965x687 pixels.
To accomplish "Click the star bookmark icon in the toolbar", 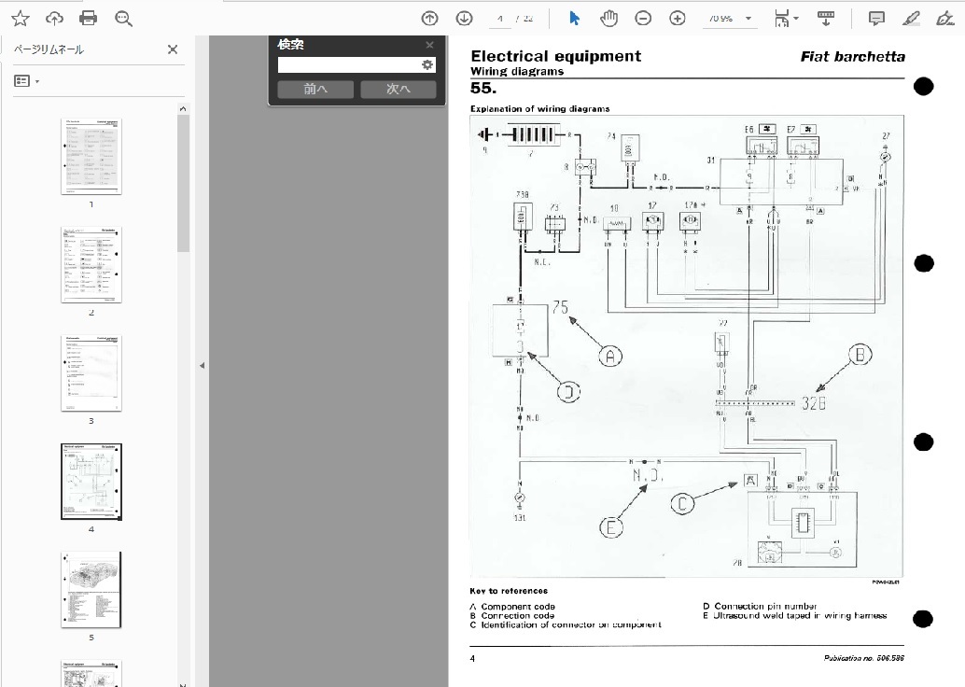I will tap(21, 19).
